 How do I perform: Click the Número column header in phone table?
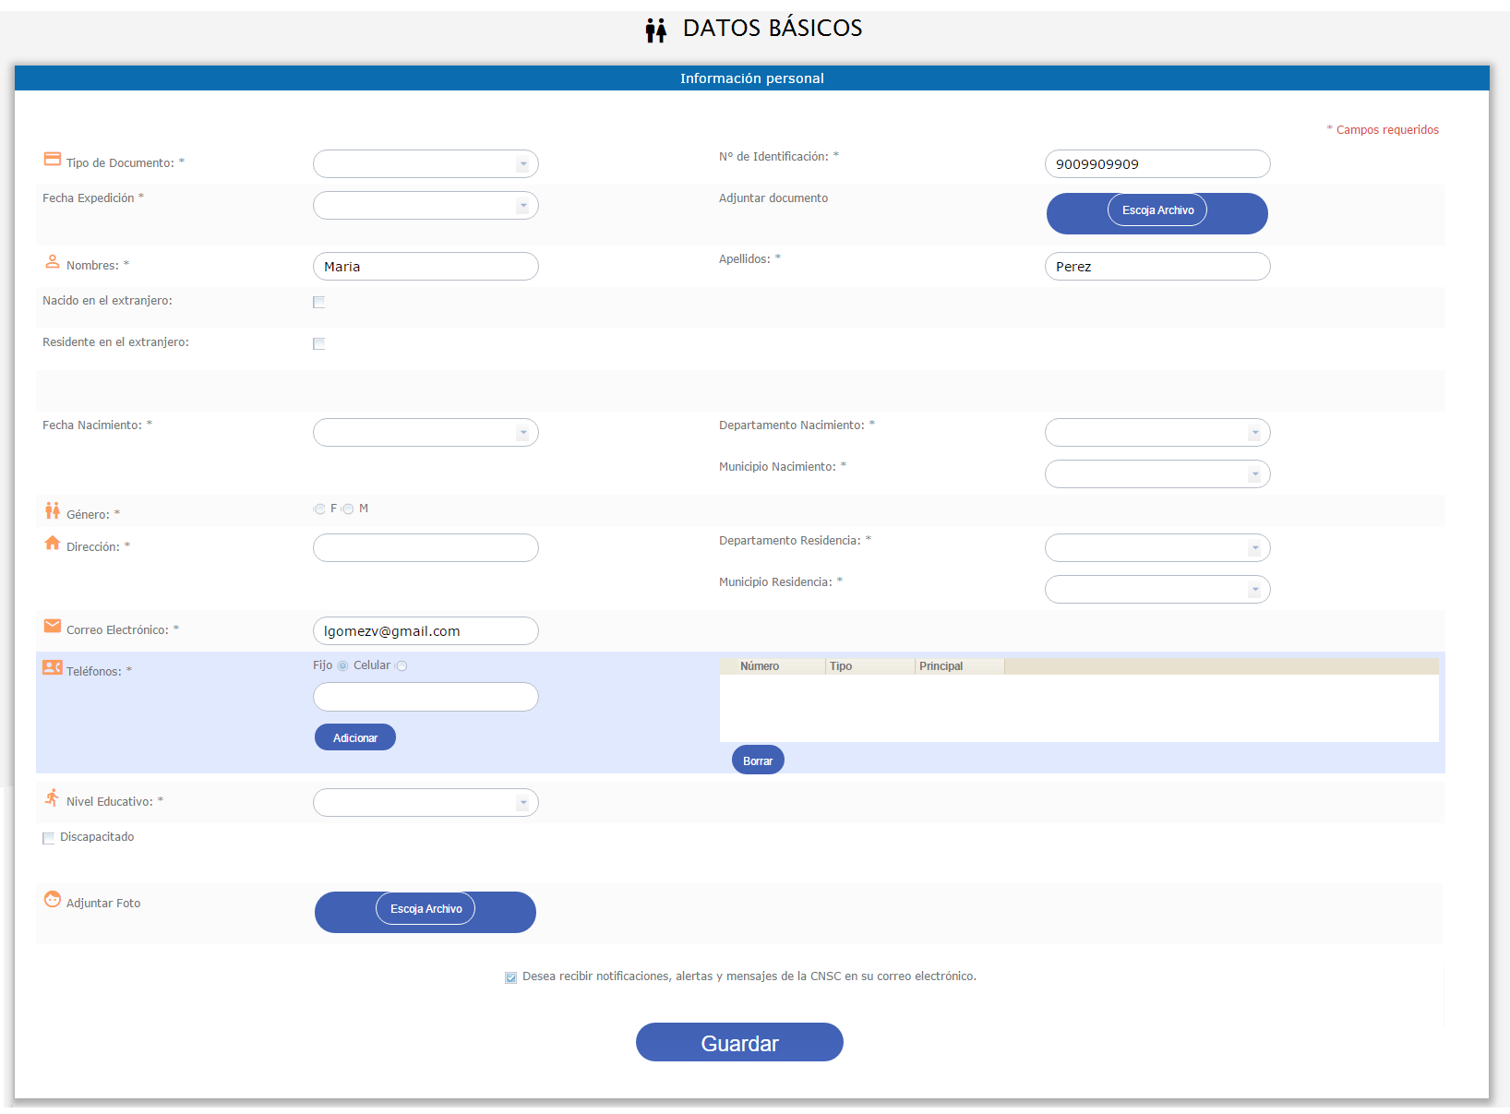click(x=760, y=666)
